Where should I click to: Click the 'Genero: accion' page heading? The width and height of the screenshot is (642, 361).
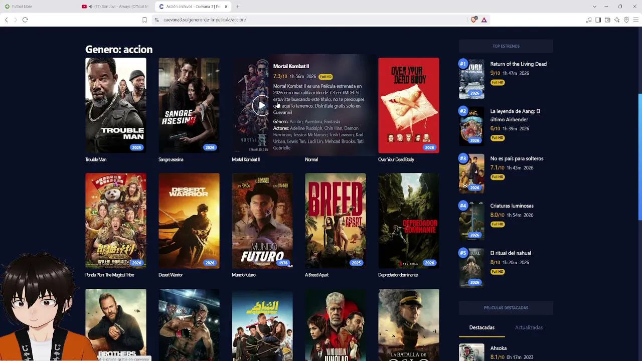tap(119, 50)
